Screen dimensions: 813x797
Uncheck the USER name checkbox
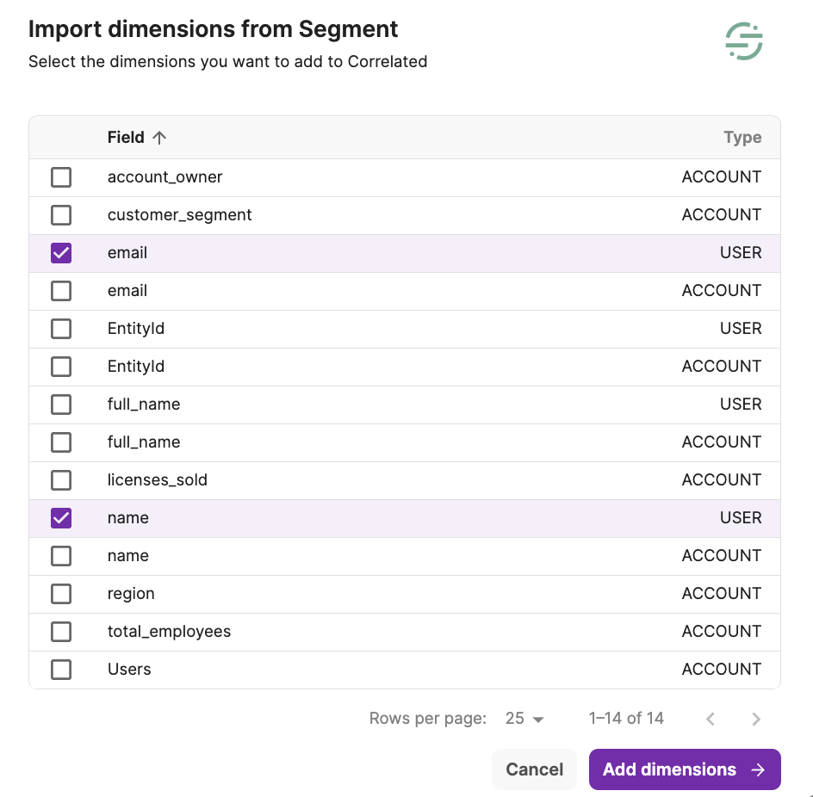pos(61,518)
